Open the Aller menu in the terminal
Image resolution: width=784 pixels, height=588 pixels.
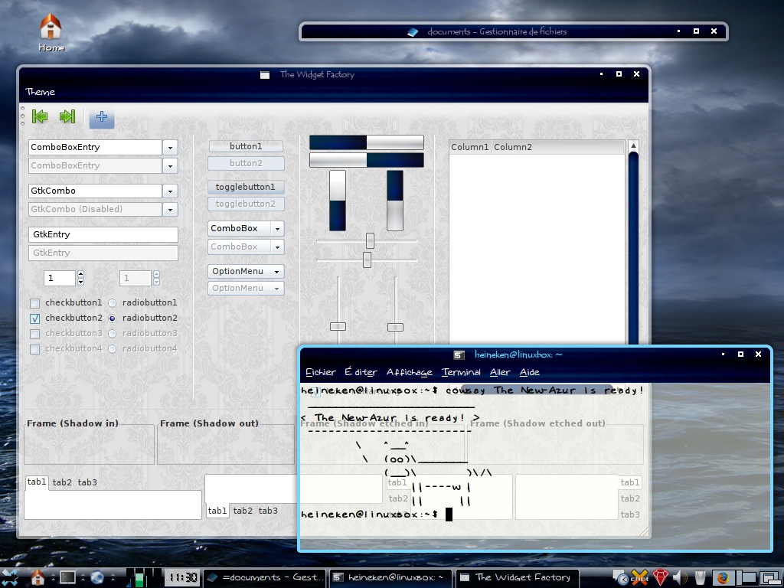point(500,373)
